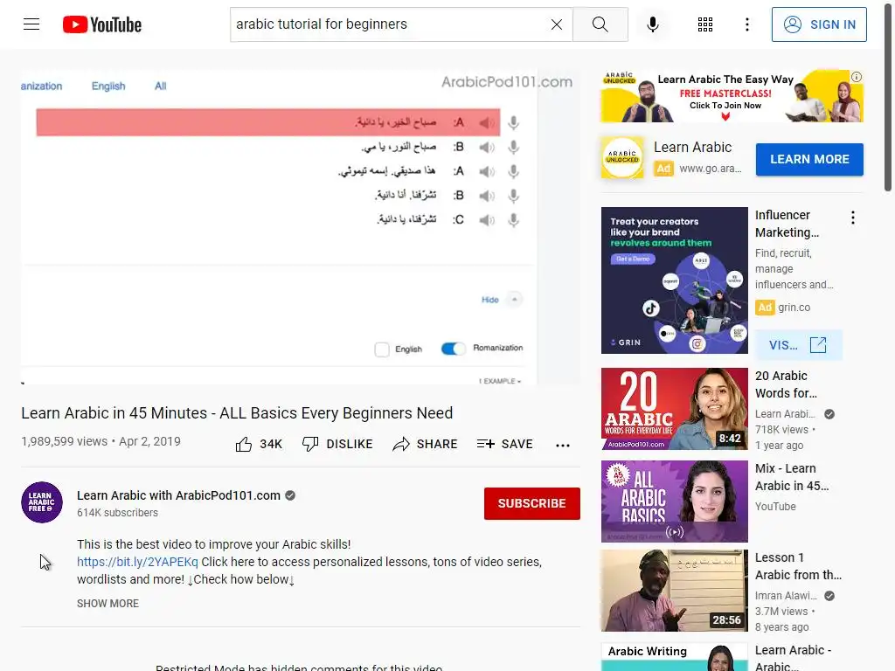This screenshot has height=671, width=895.
Task: Dislike the video
Action: point(337,444)
